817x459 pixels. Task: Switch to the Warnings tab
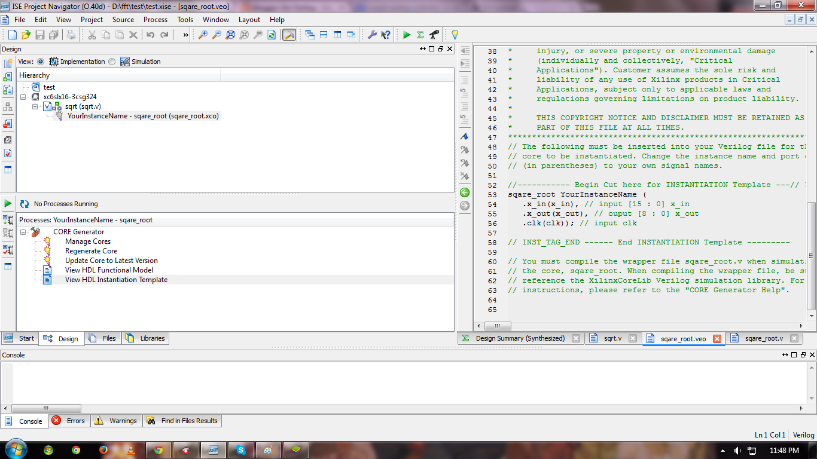click(117, 421)
